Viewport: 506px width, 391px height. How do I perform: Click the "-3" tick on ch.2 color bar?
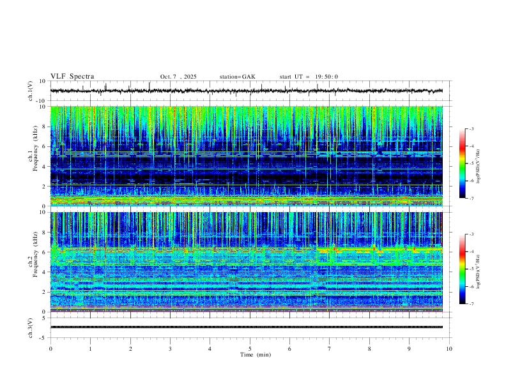pos(471,234)
